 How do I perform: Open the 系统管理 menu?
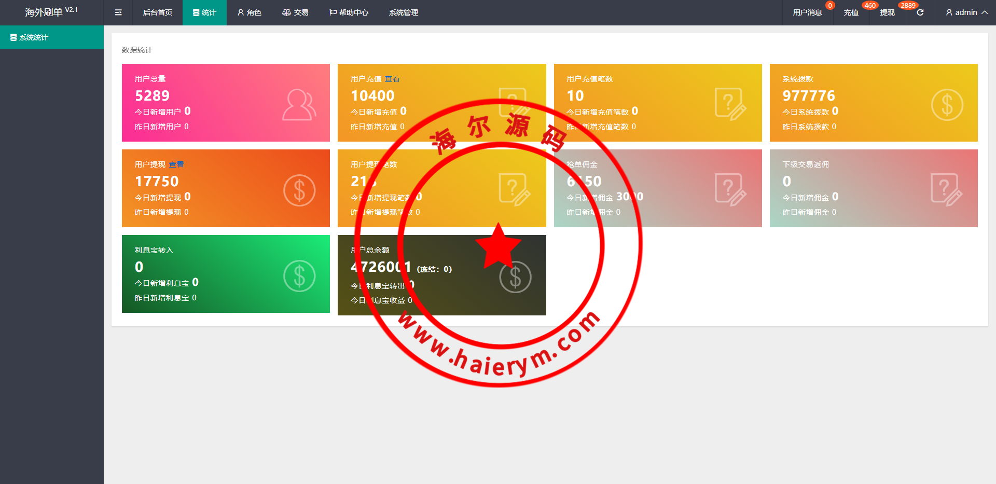point(404,12)
